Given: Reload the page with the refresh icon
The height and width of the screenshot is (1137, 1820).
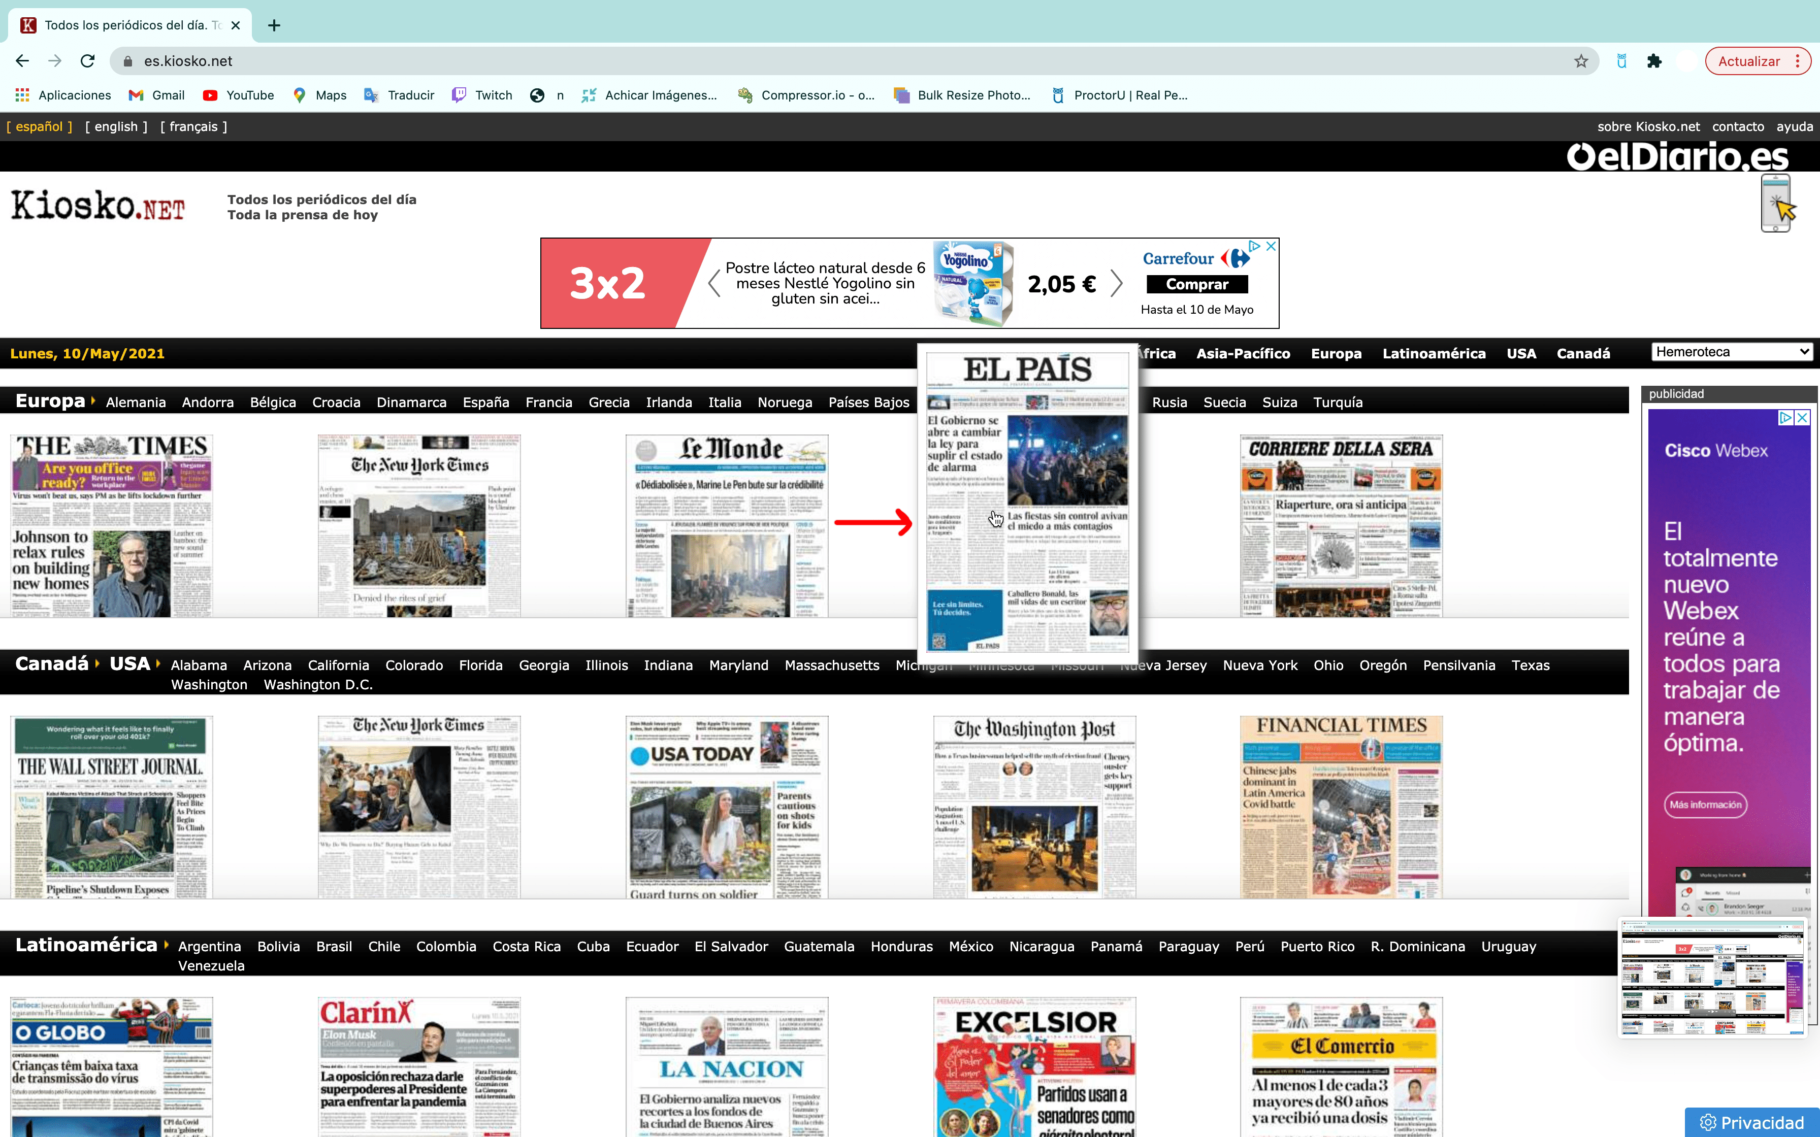Looking at the screenshot, I should 87,61.
